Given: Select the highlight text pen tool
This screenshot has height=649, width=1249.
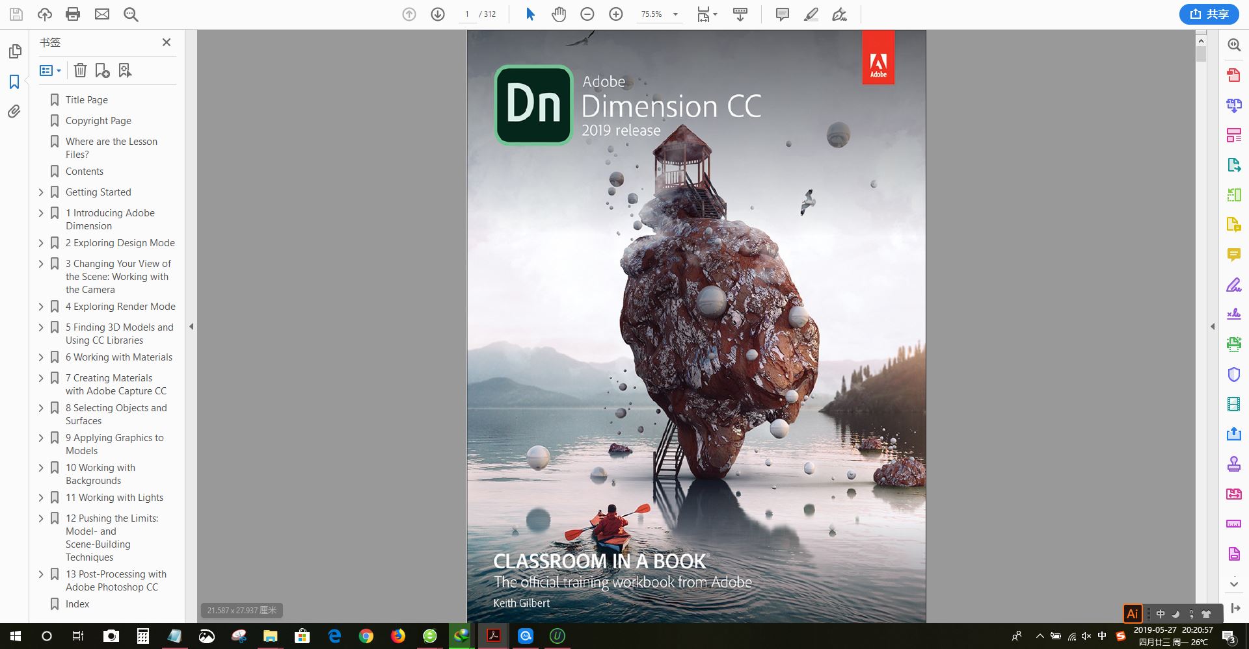Looking at the screenshot, I should coord(811,14).
